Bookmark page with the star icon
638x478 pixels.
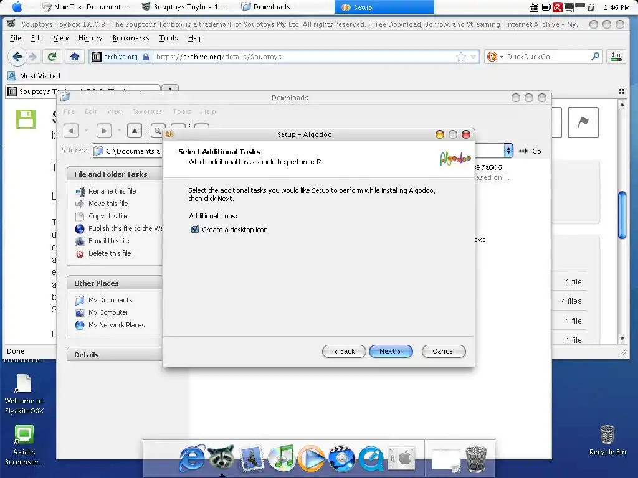point(460,57)
